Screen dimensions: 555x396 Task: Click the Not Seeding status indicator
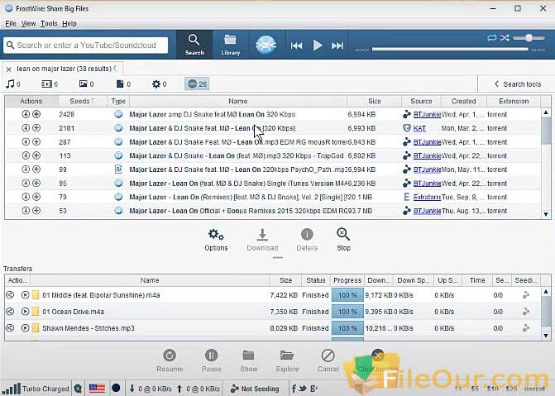pyautogui.click(x=255, y=389)
